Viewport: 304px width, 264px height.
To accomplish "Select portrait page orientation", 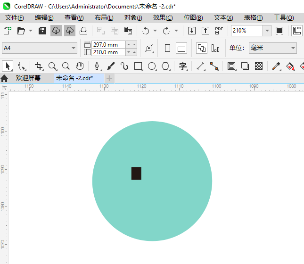I will pyautogui.click(x=167, y=48).
